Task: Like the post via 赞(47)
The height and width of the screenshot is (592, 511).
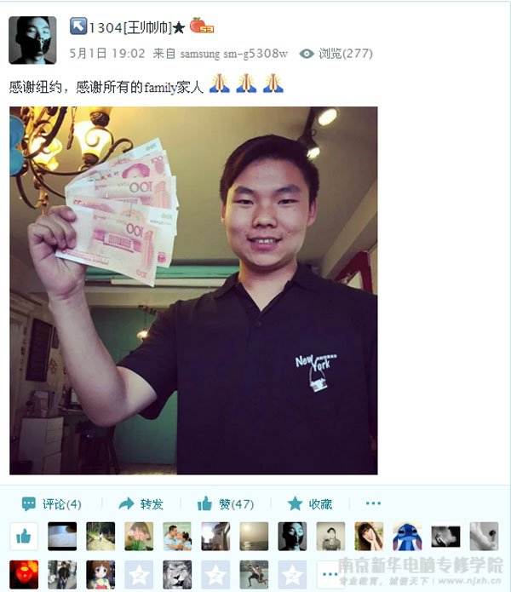Action: point(226,503)
